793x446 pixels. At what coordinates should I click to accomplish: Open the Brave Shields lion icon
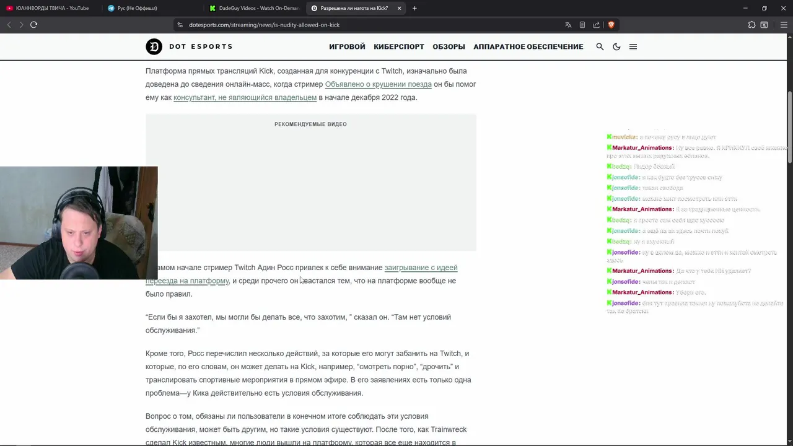[611, 25]
